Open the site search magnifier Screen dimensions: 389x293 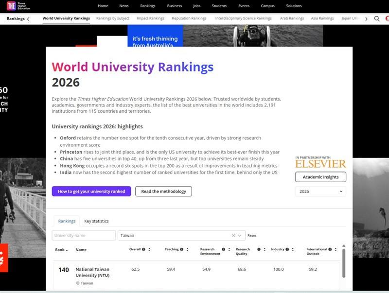[377, 18]
